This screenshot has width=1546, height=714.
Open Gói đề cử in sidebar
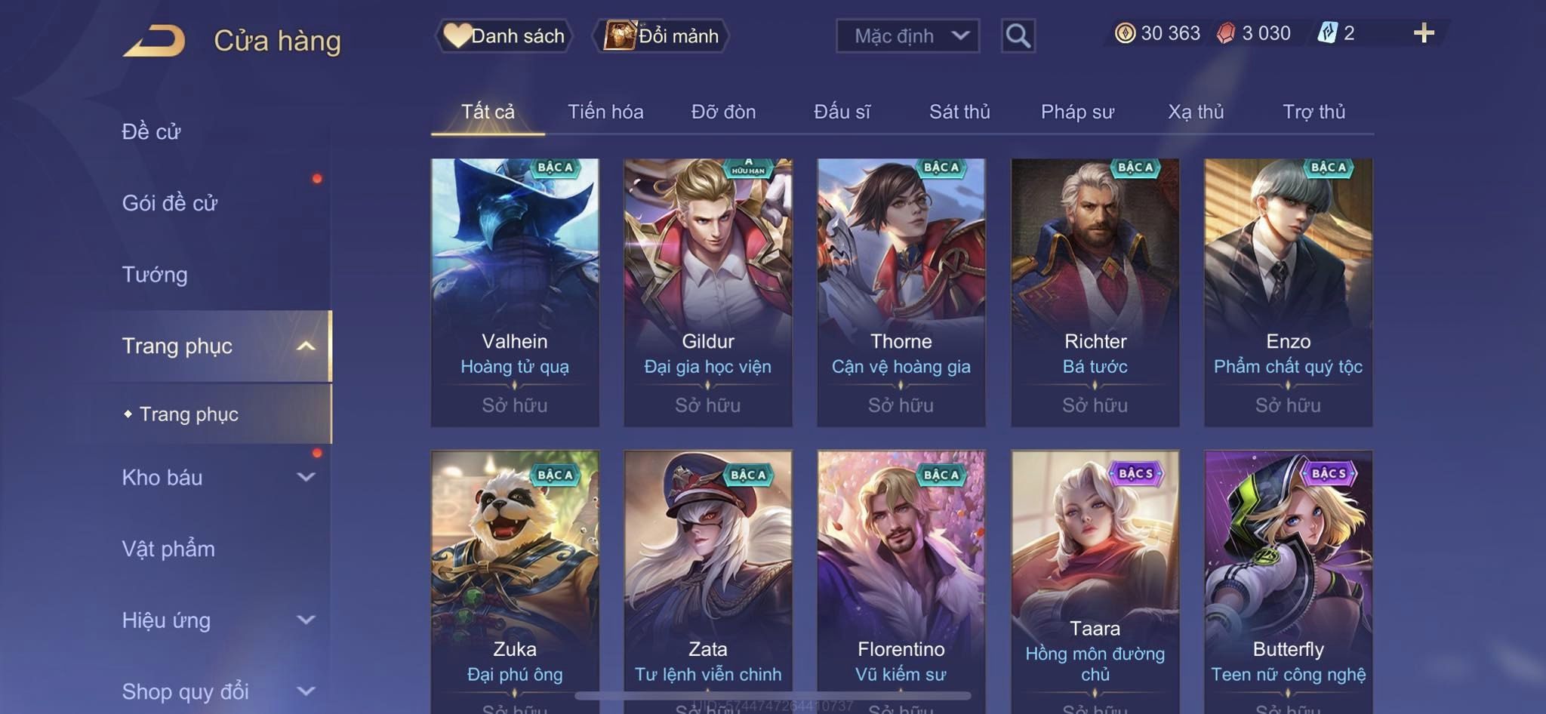pyautogui.click(x=170, y=202)
